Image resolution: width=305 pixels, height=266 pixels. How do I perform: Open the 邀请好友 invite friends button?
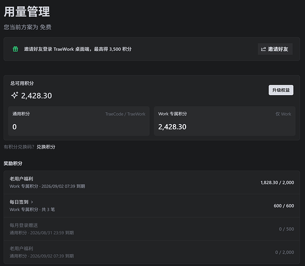tap(275, 49)
